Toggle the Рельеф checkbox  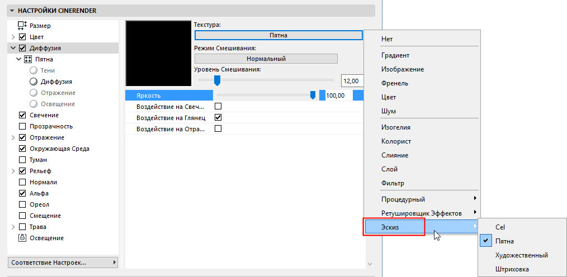tap(22, 171)
